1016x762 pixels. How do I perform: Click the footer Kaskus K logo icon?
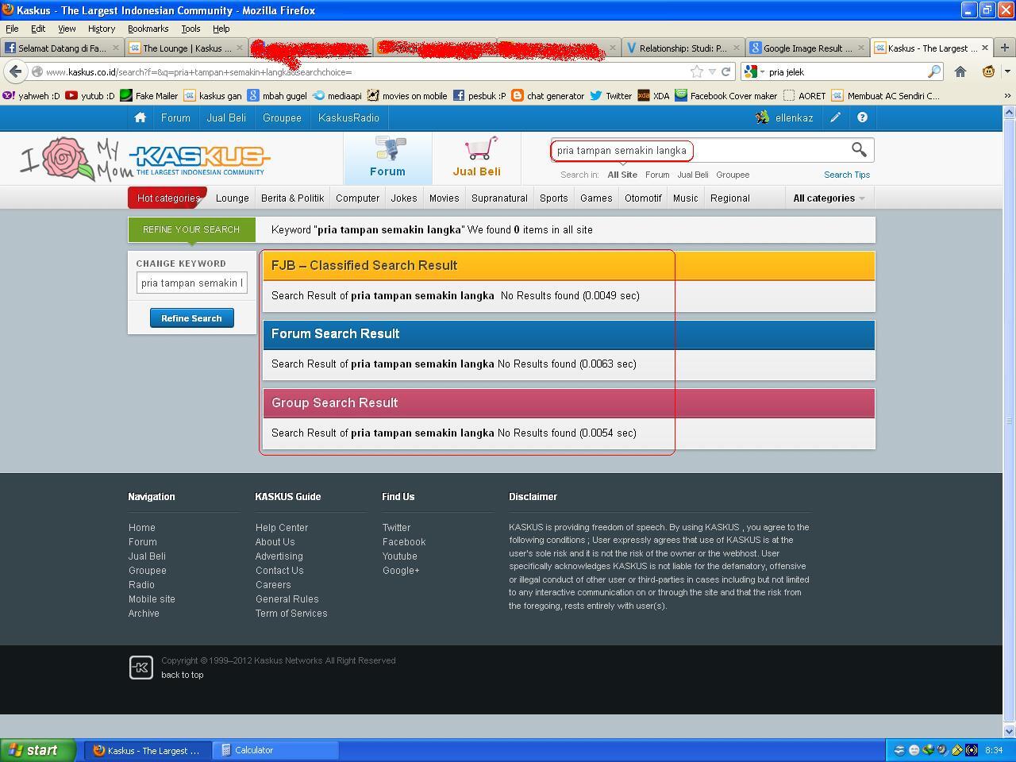click(x=140, y=668)
